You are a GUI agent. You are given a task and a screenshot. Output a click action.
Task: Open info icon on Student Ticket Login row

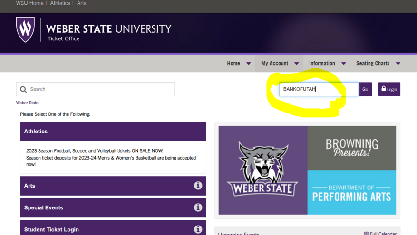198,229
